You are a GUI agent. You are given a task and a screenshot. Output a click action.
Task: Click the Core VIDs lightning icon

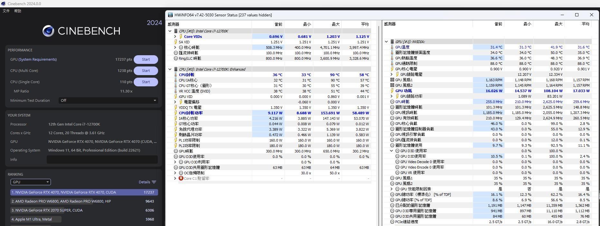click(x=181, y=37)
